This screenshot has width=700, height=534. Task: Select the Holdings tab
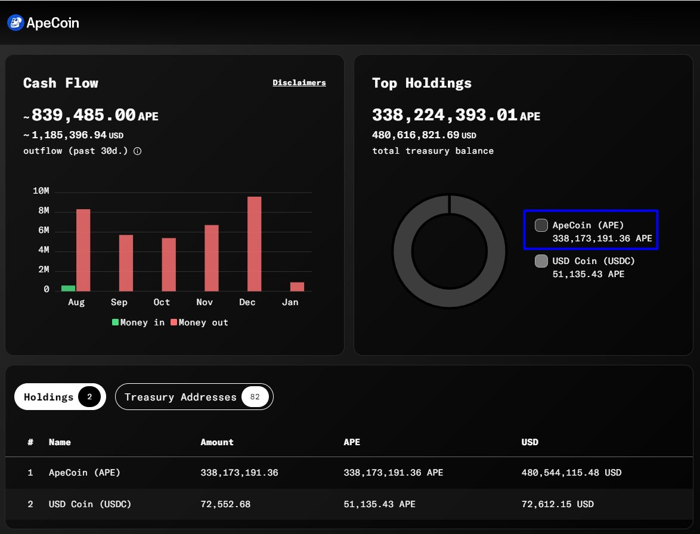(x=60, y=396)
